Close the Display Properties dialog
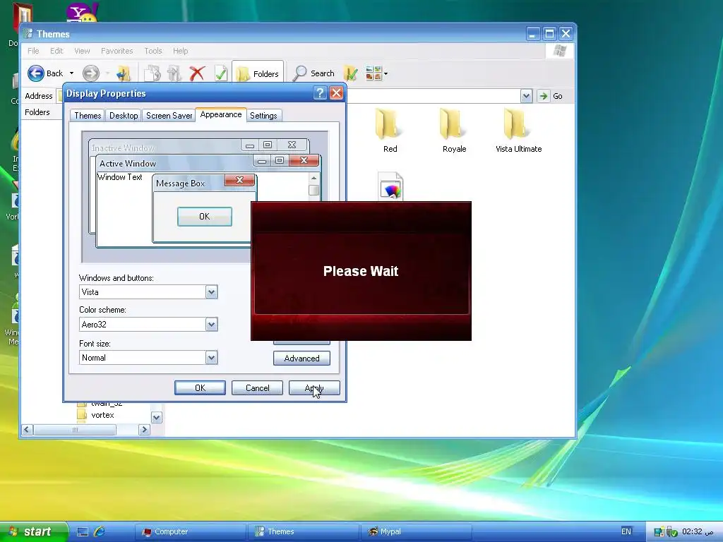The image size is (723, 542). pyautogui.click(x=337, y=93)
